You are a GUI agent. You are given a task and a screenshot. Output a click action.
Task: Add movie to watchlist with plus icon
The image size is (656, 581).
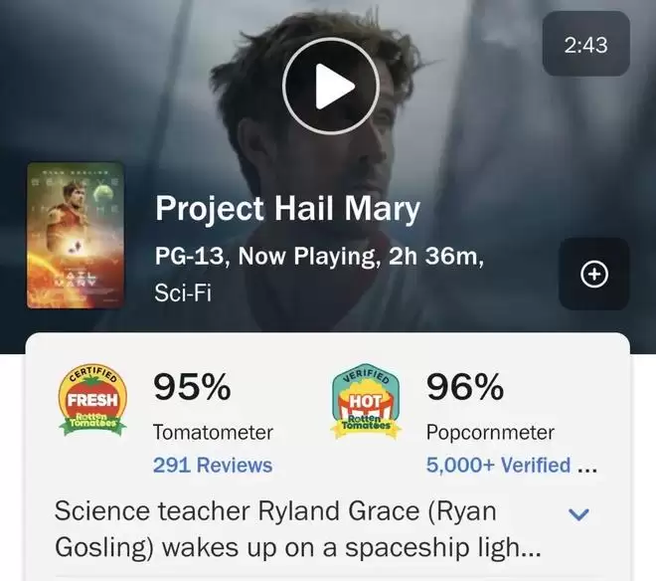(593, 275)
